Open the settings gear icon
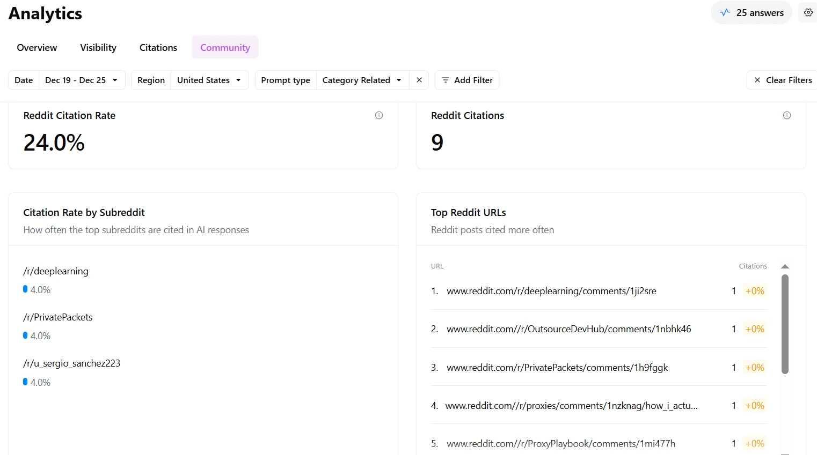 pos(808,12)
